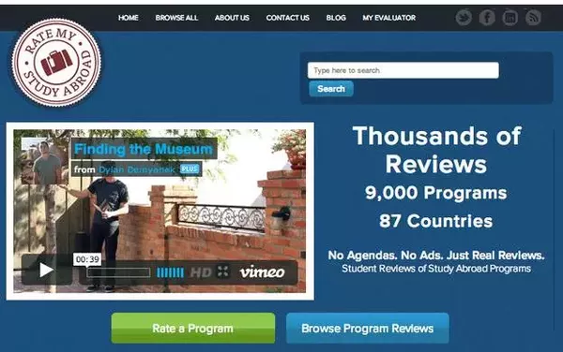This screenshot has width=563, height=352.
Task: Open the LinkedIn social icon
Action: (510, 17)
